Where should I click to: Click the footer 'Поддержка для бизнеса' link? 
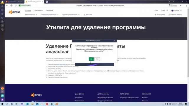[x=105, y=98]
